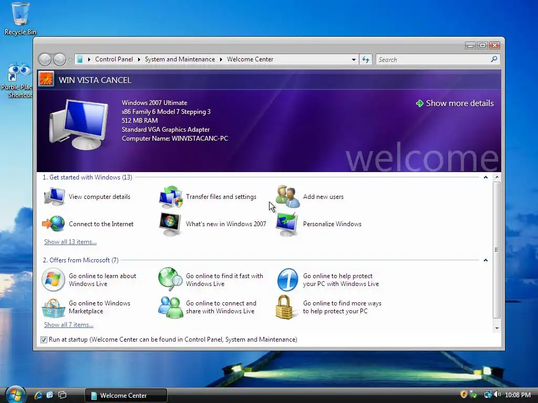This screenshot has height=403, width=538.
Task: Open the volume speaker tray icon
Action: 498,395
